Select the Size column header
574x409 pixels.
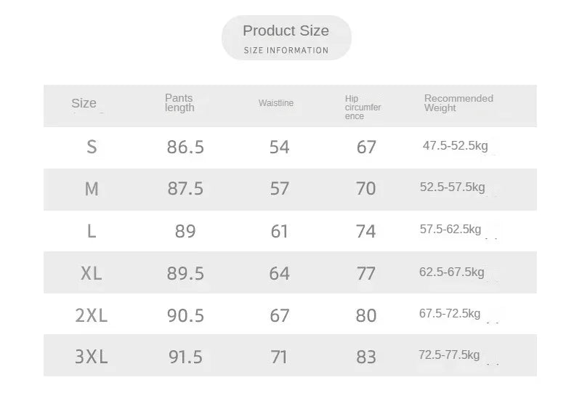[x=84, y=103]
